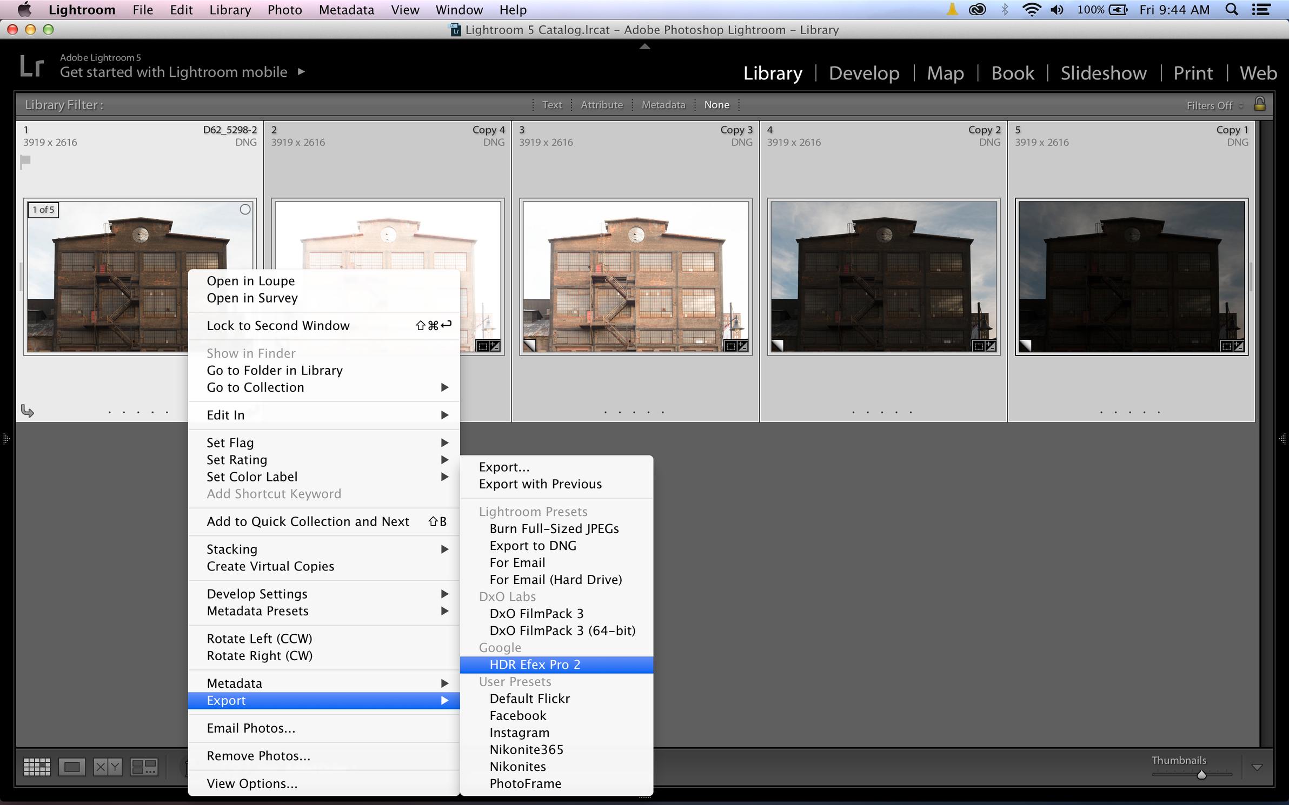Image resolution: width=1289 pixels, height=805 pixels.
Task: Toggle quick collection circle on first thumbnail
Action: pos(245,210)
